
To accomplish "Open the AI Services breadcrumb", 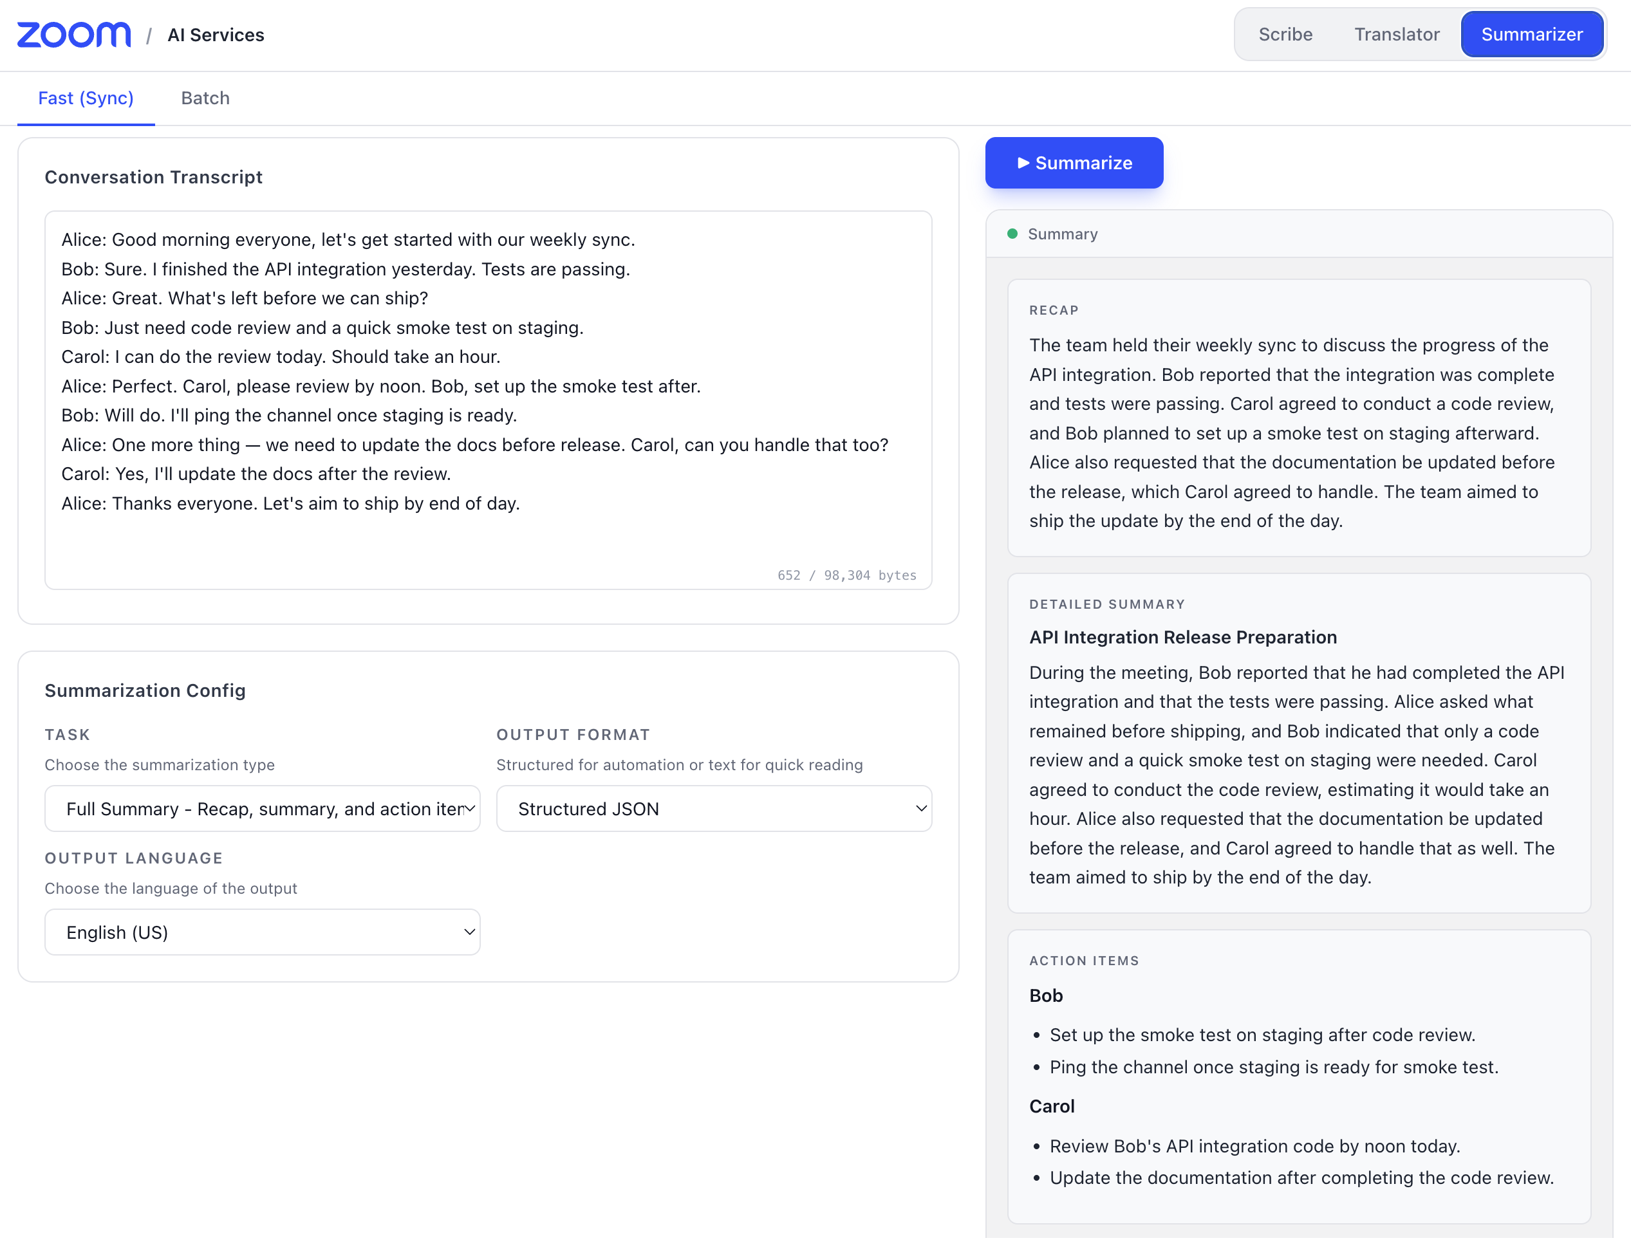I will pyautogui.click(x=216, y=35).
